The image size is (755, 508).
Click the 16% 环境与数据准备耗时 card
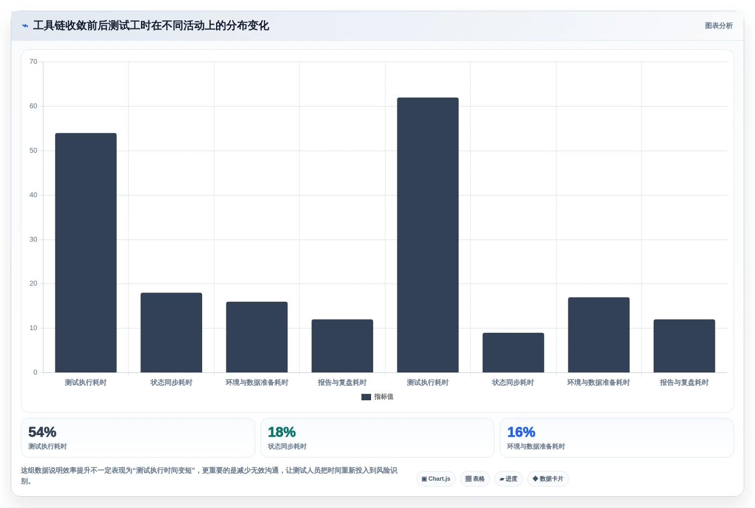click(x=617, y=438)
